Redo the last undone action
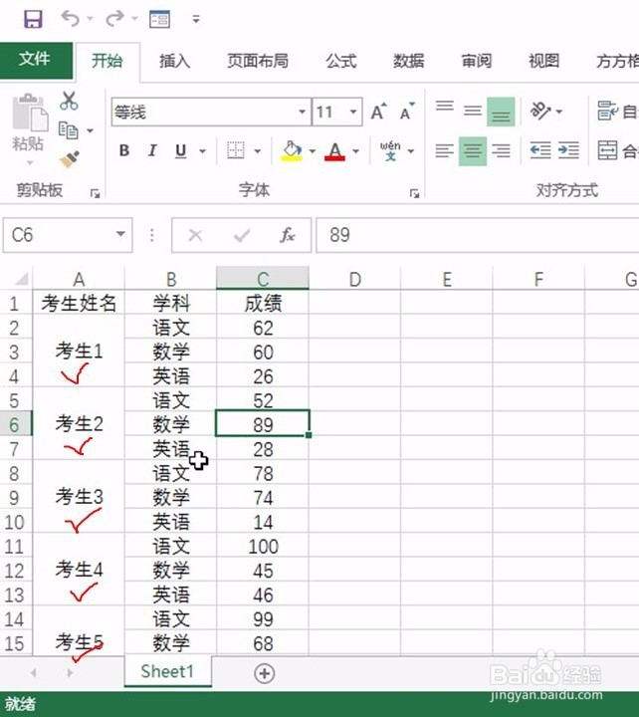The width and height of the screenshot is (639, 717). 114,19
